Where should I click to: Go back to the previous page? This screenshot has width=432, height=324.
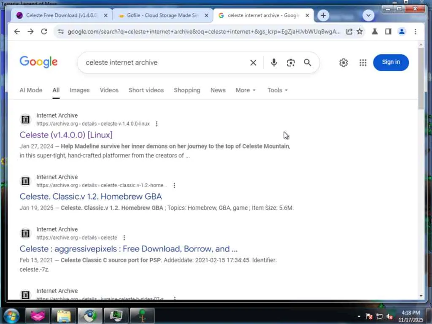17,32
